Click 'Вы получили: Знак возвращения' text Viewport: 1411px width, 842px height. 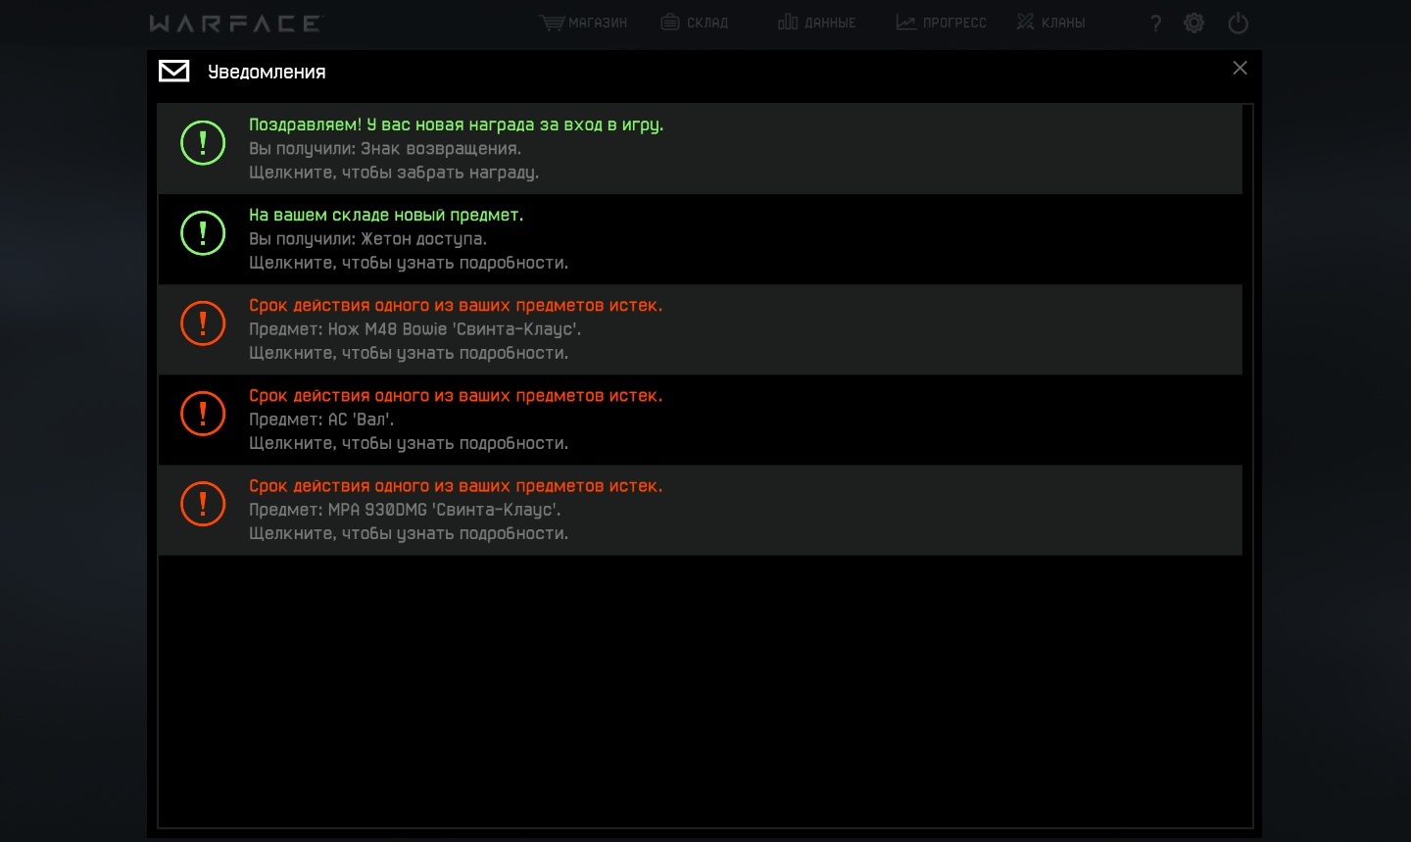pyautogui.click(x=385, y=149)
